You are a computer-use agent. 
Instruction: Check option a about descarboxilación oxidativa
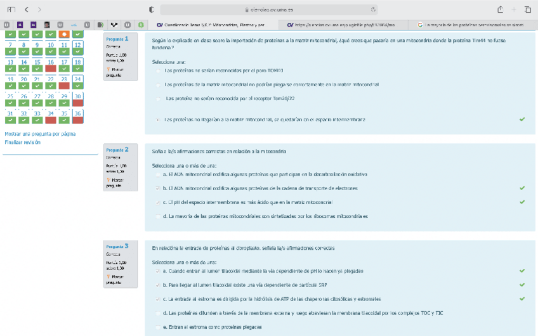point(158,174)
